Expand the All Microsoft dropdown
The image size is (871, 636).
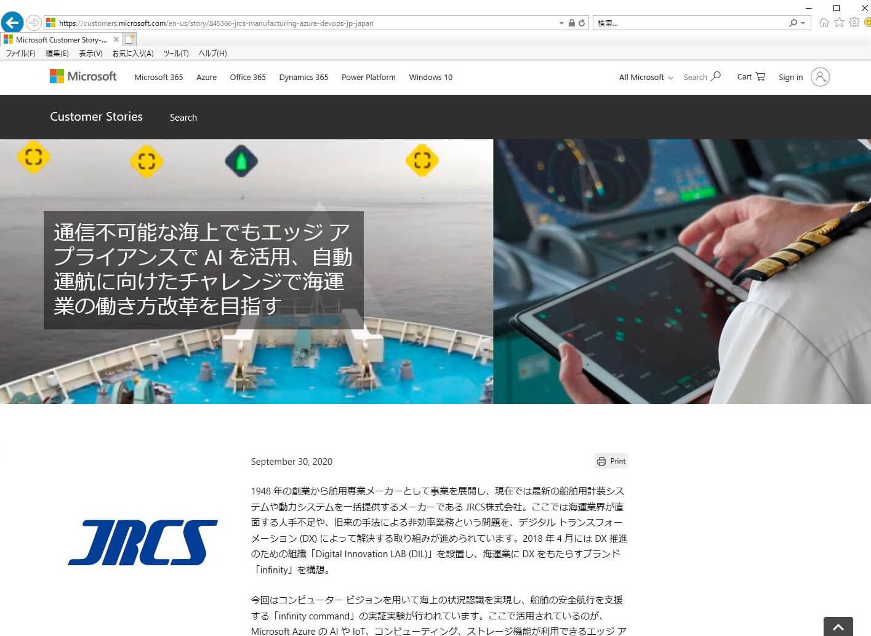[646, 77]
